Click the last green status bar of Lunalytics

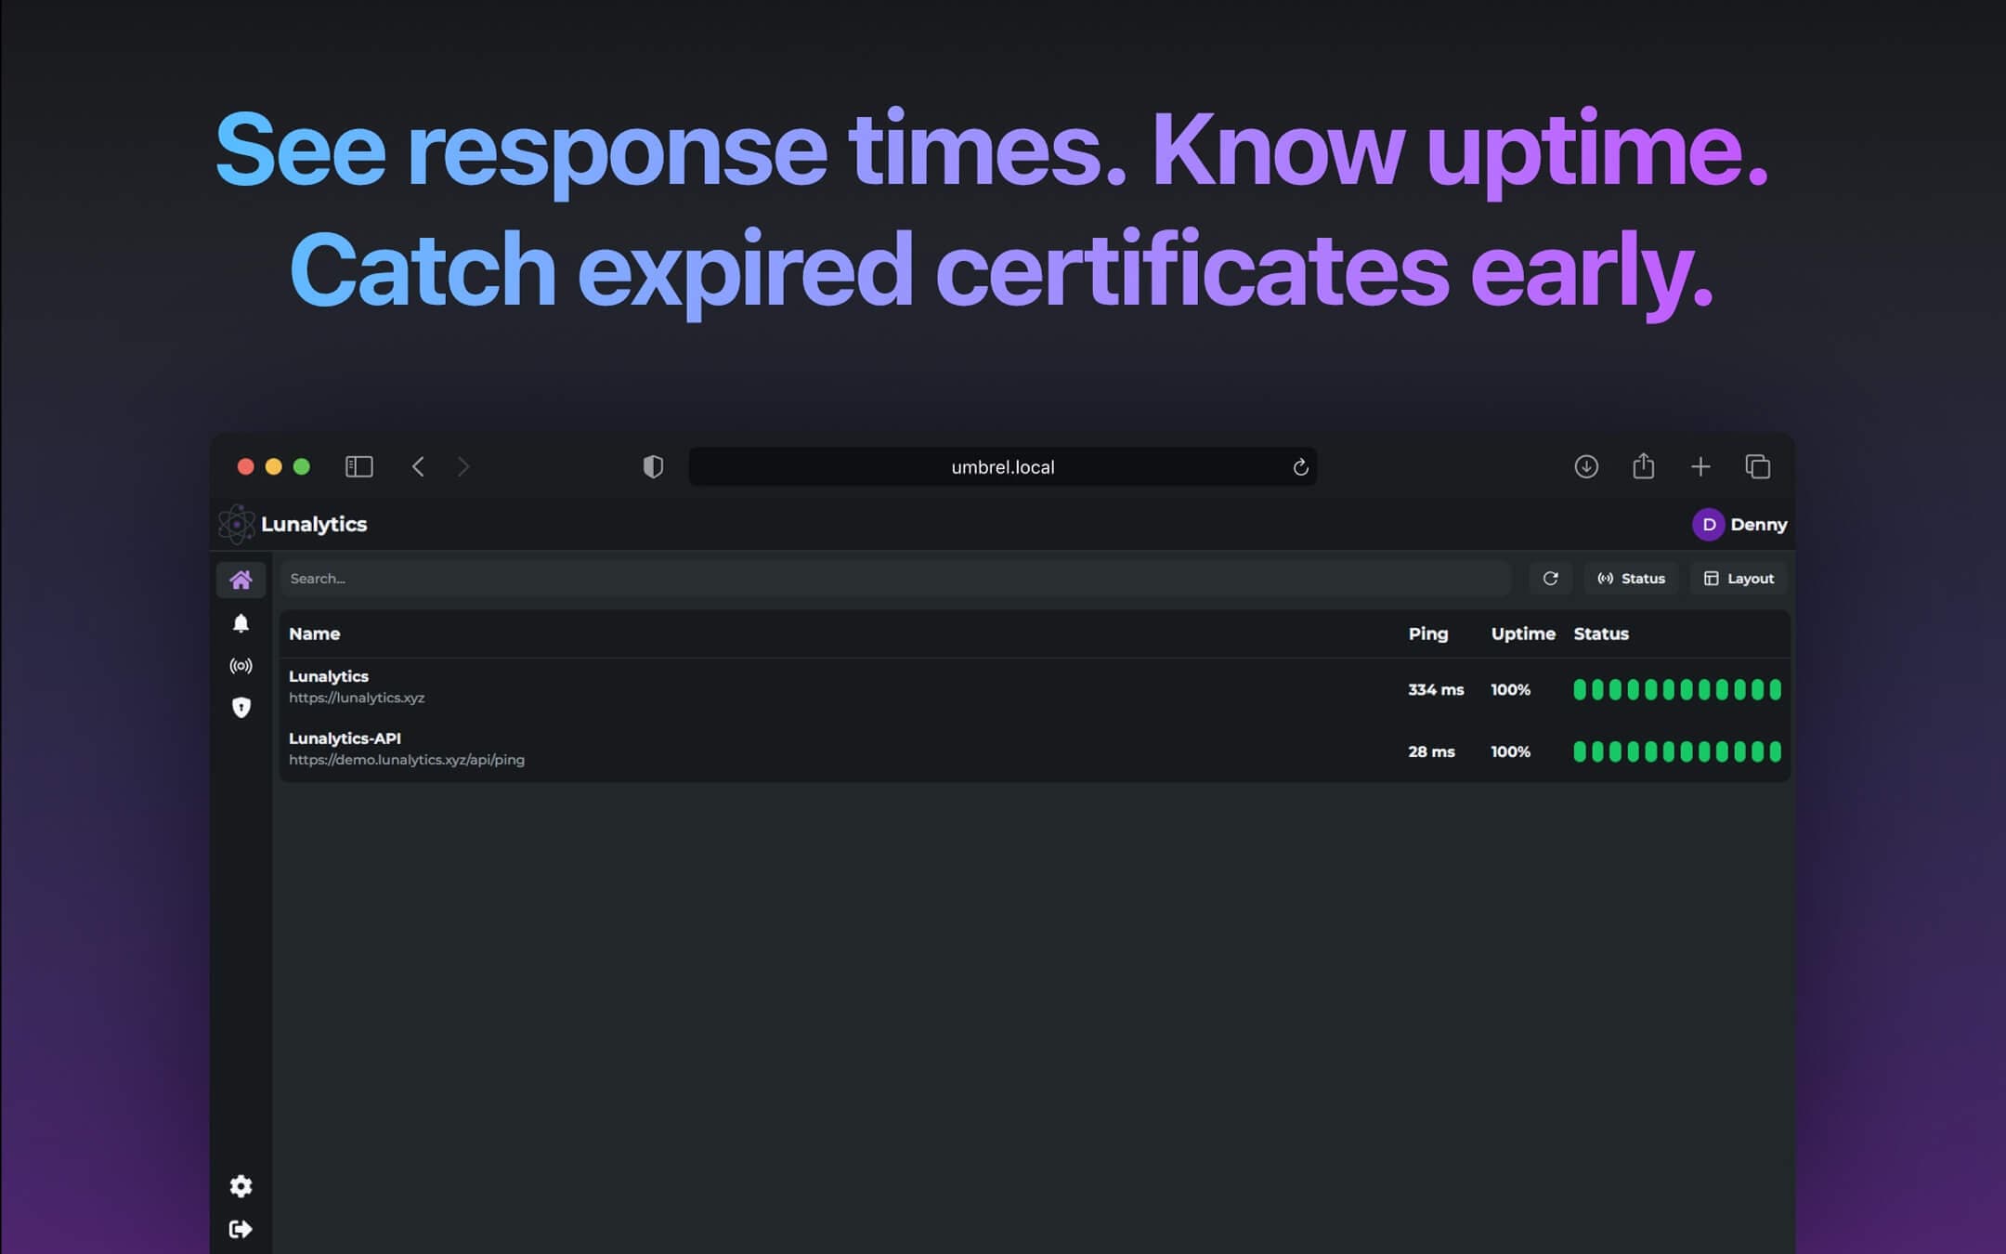click(x=1775, y=689)
